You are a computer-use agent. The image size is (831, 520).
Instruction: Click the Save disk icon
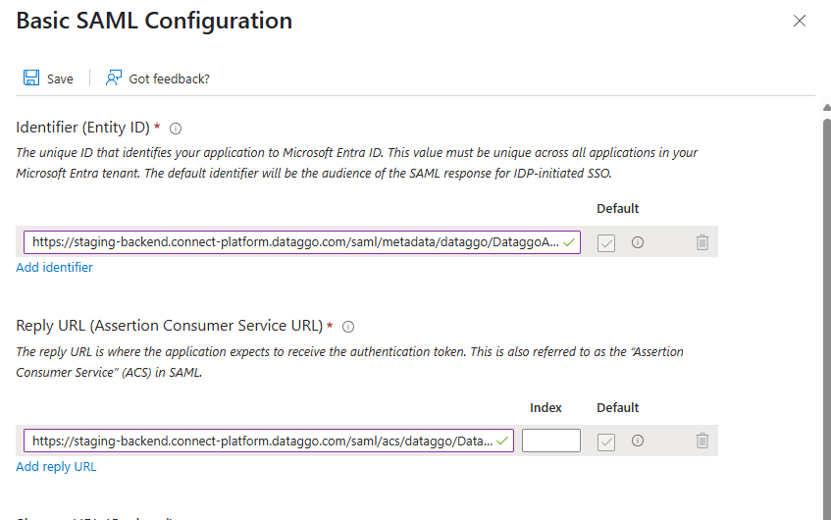31,78
